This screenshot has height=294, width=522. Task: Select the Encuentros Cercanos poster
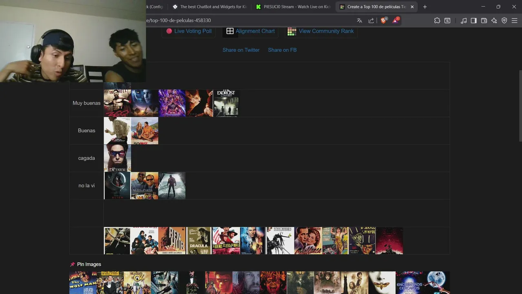pyautogui.click(x=409, y=283)
